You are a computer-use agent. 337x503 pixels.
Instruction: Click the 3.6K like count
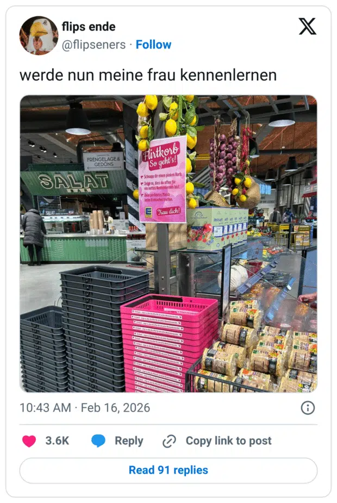57,441
